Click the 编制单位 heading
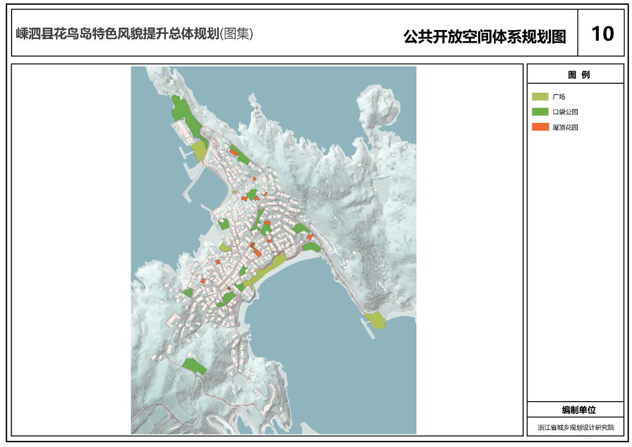 tap(579, 410)
